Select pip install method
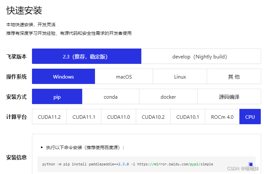Image resolution: width=264 pixels, height=174 pixels. pos(57,97)
